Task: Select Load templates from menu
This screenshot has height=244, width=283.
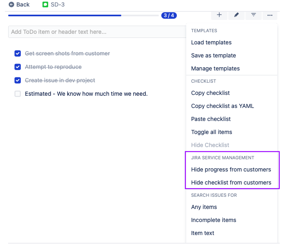Action: [x=211, y=42]
